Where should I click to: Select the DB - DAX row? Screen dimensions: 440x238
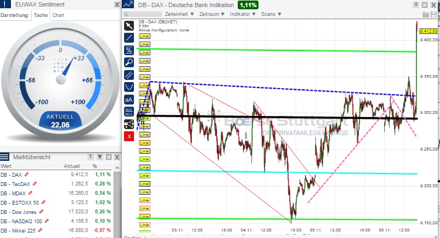coord(56,175)
